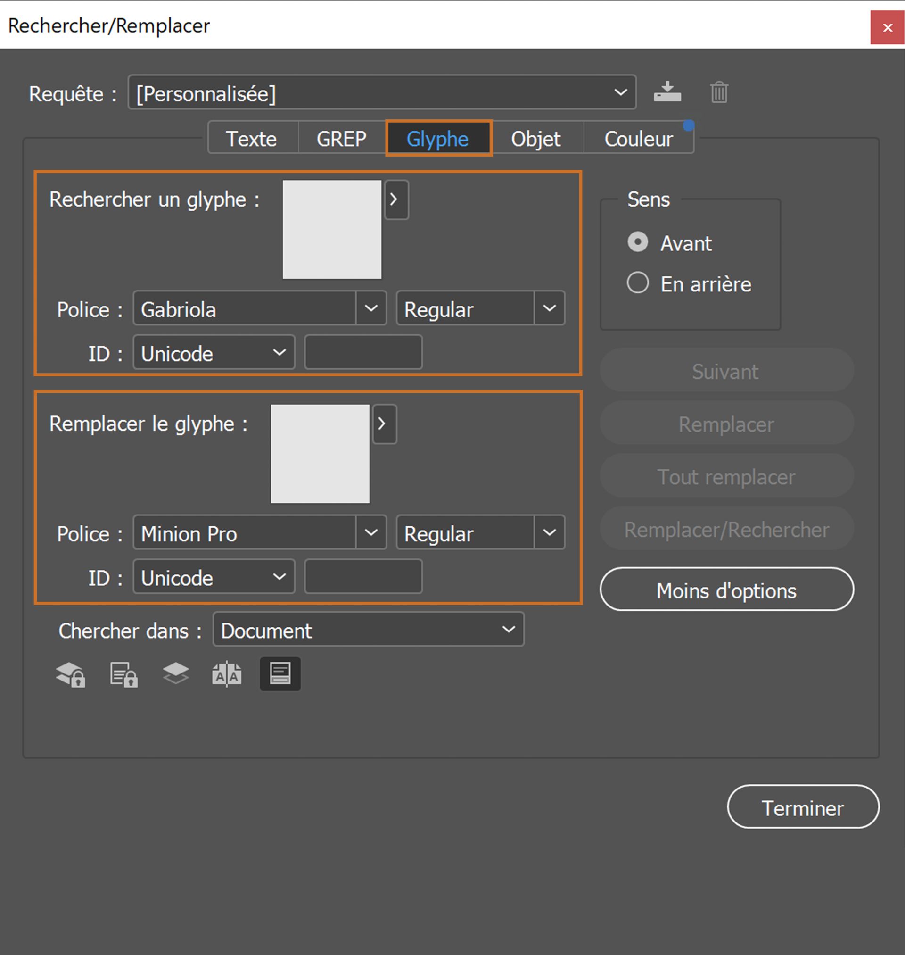This screenshot has width=905, height=955.
Task: Open the Couleur tab
Action: (x=639, y=139)
